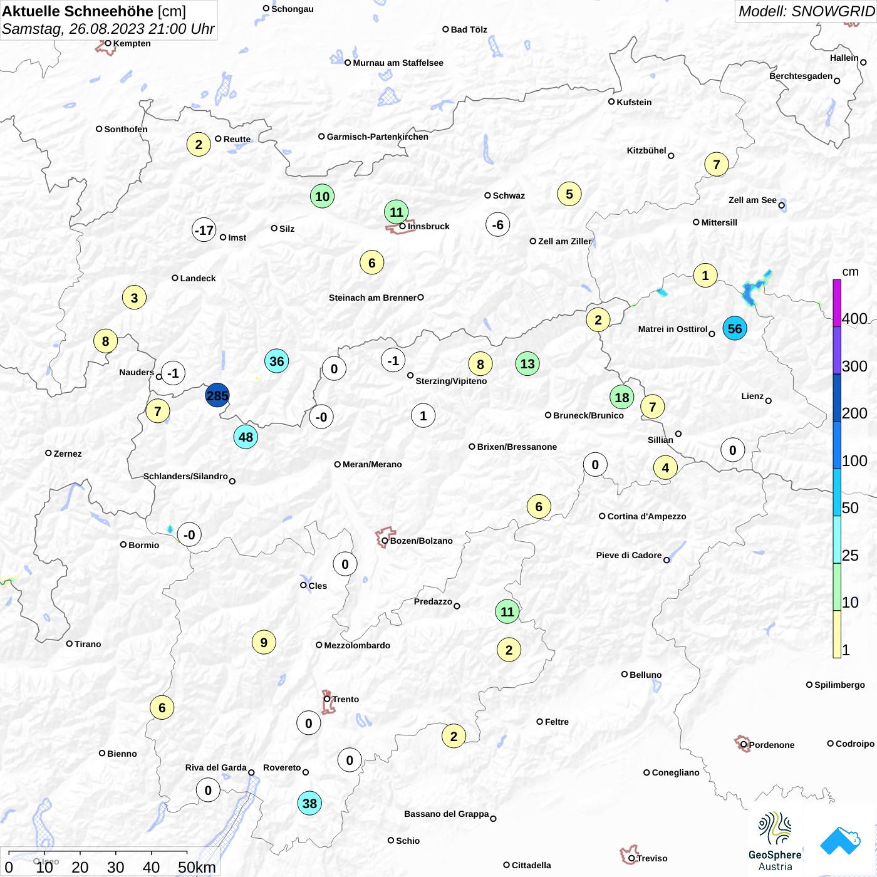Image resolution: width=877 pixels, height=877 pixels.
Task: Click the 11 marker near Predazzo
Action: pos(507,611)
